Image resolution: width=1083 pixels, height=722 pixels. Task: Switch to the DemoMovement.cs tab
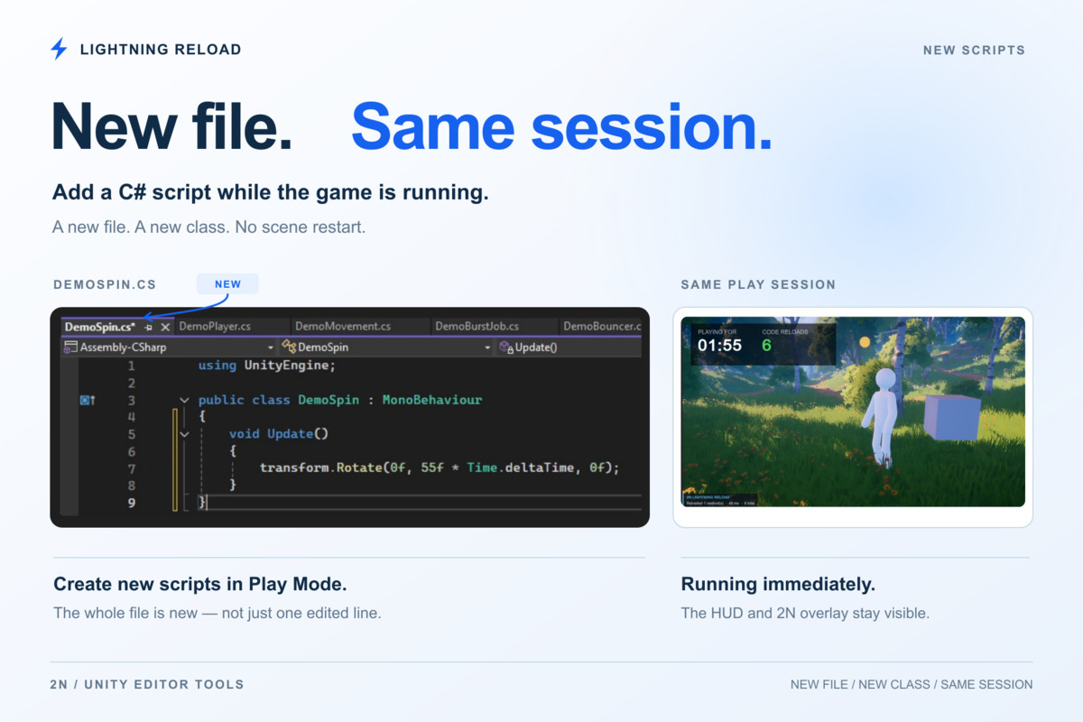point(343,327)
